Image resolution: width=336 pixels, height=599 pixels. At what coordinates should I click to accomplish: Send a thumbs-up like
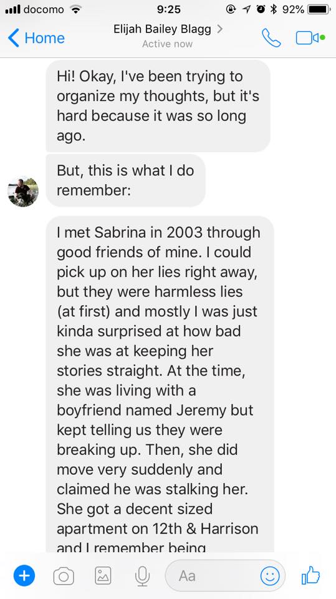310,575
